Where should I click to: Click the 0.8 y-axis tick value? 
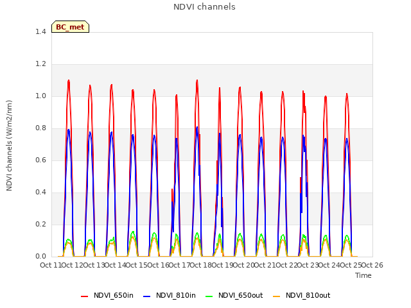coord(40,128)
